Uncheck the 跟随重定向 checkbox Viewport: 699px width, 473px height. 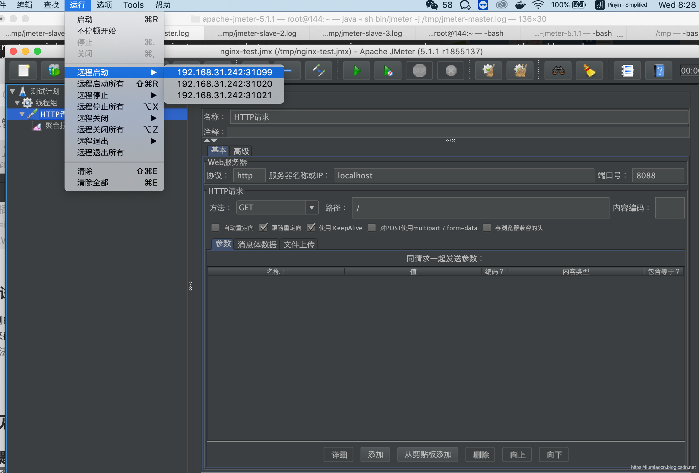coord(263,228)
